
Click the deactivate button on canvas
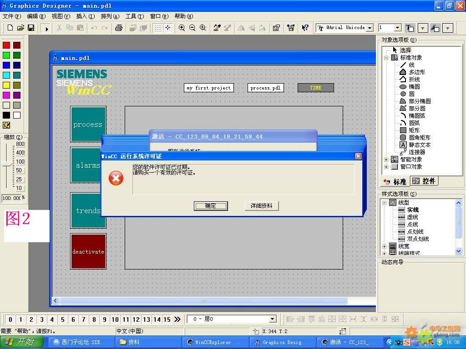click(x=88, y=251)
